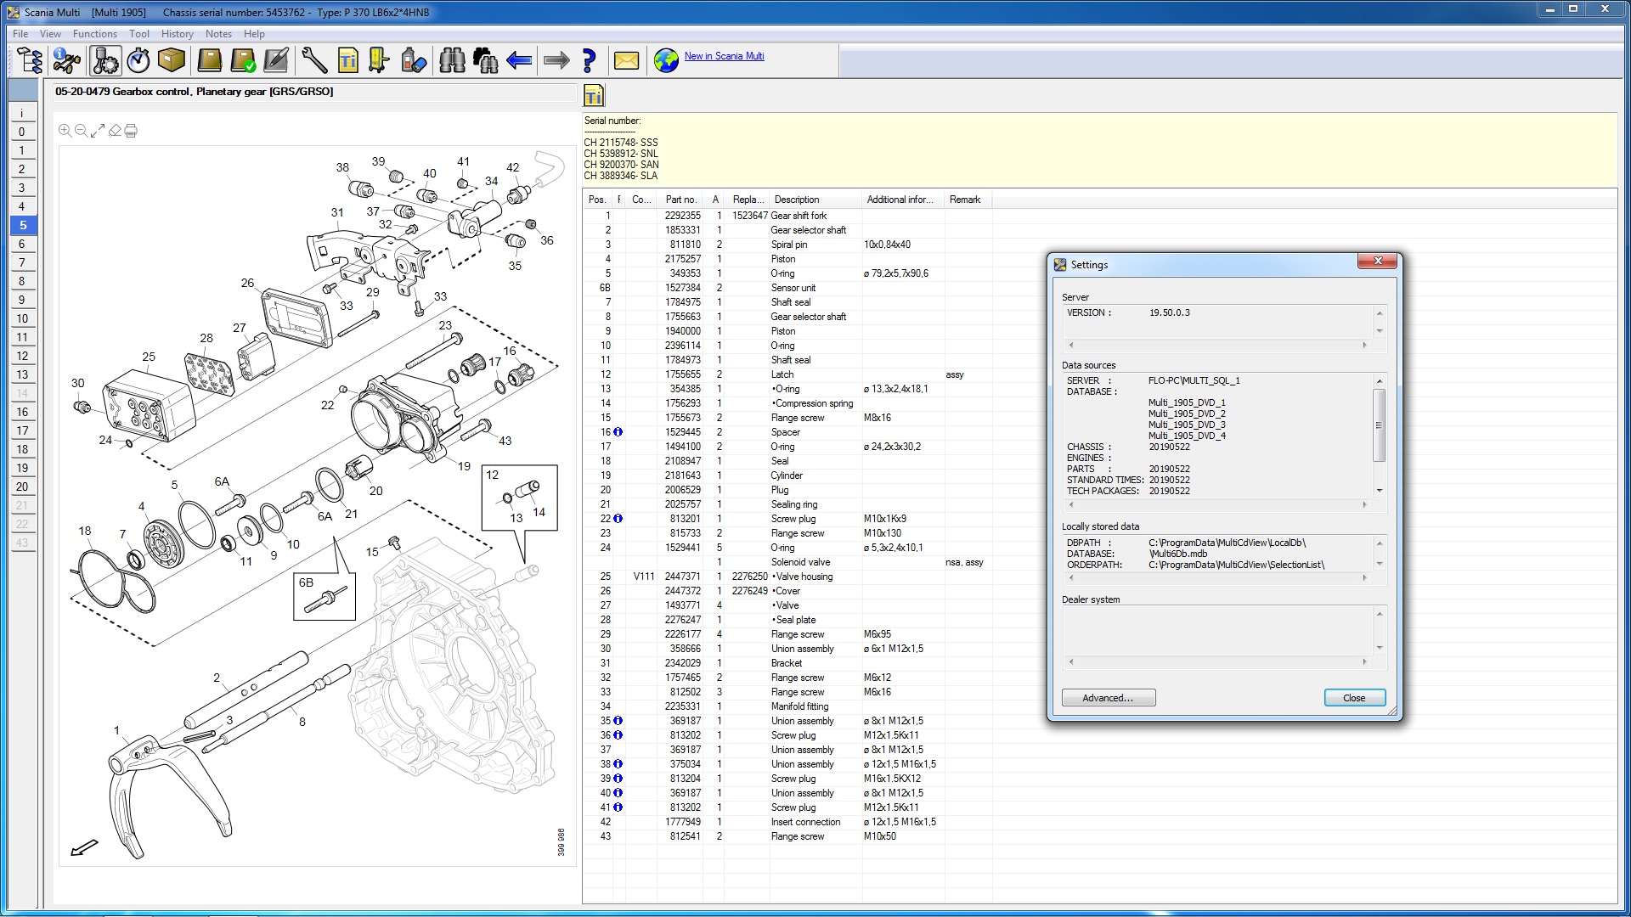
Task: Click the Advanced... button
Action: pos(1108,698)
